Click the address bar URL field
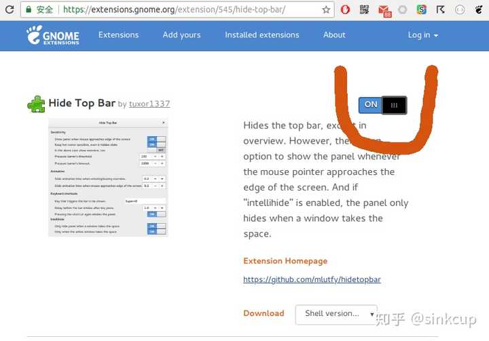This screenshot has height=341, width=489. (x=177, y=9)
